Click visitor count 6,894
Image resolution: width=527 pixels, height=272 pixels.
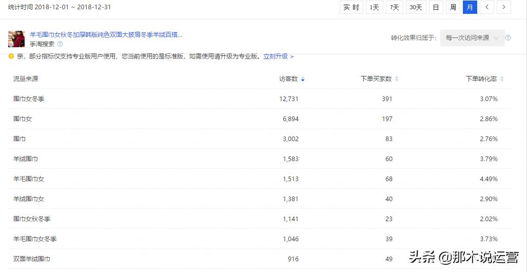pyautogui.click(x=291, y=119)
